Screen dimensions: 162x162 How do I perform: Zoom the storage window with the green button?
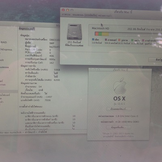click(x=72, y=10)
